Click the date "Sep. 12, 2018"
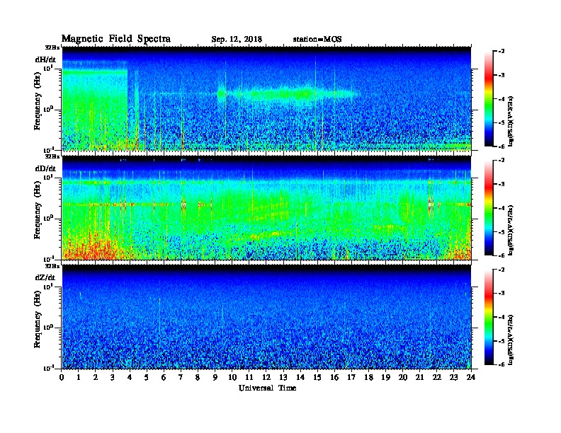 (237, 40)
